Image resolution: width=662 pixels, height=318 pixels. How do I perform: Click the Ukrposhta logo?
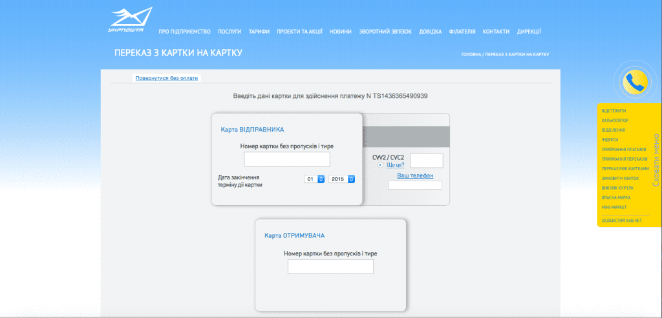(130, 19)
